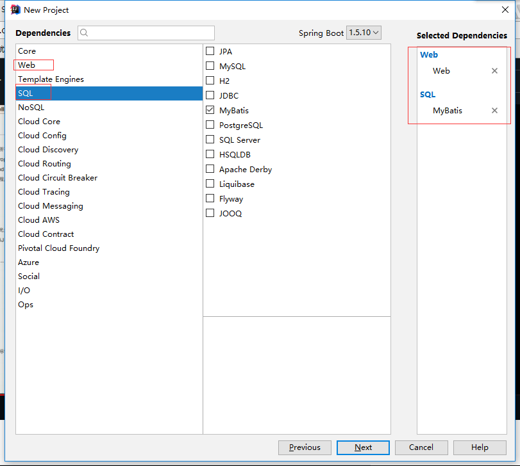Click Web header in Selected Dependencies
This screenshot has width=520, height=466.
(429, 54)
